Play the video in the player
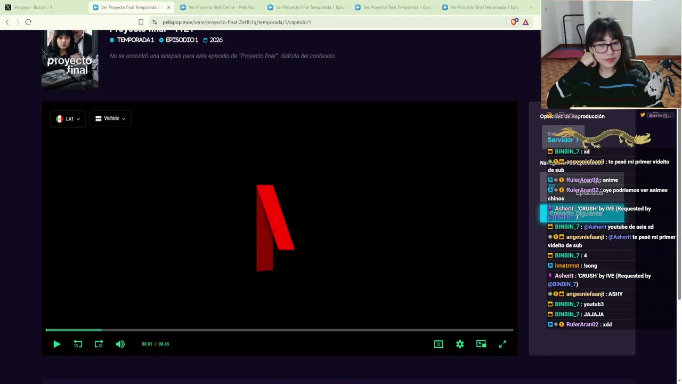Image resolution: width=682 pixels, height=384 pixels. (57, 344)
